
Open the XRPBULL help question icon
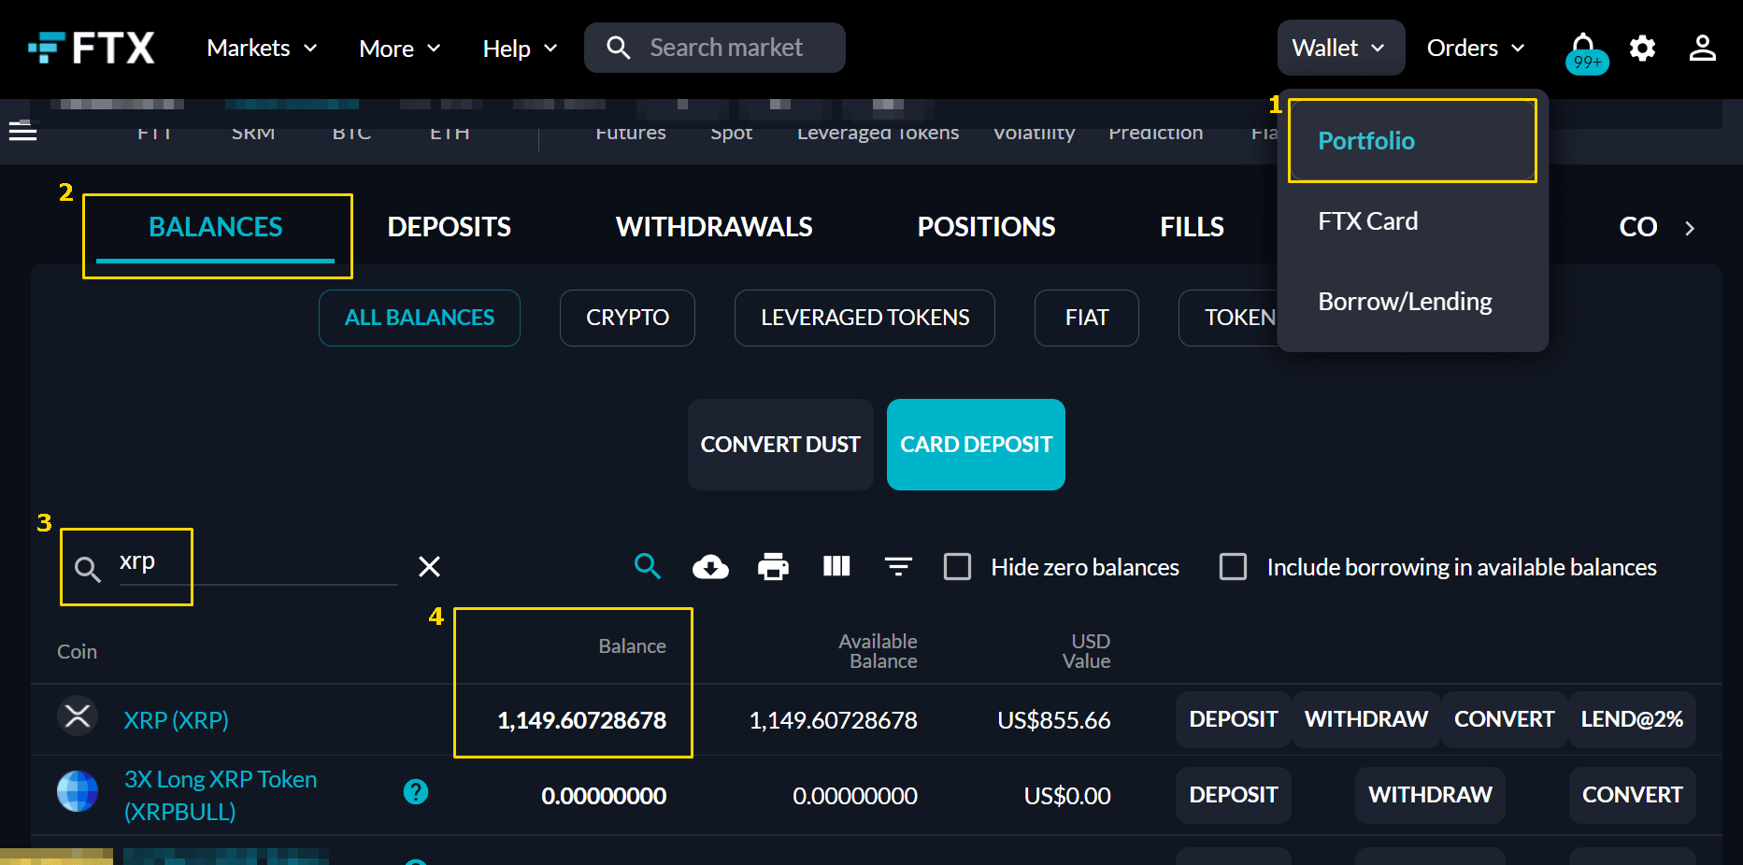point(416,792)
